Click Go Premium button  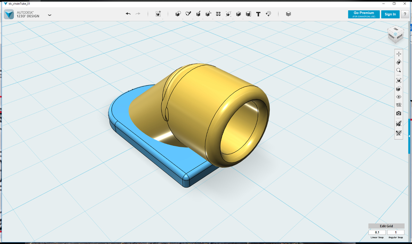coord(364,14)
